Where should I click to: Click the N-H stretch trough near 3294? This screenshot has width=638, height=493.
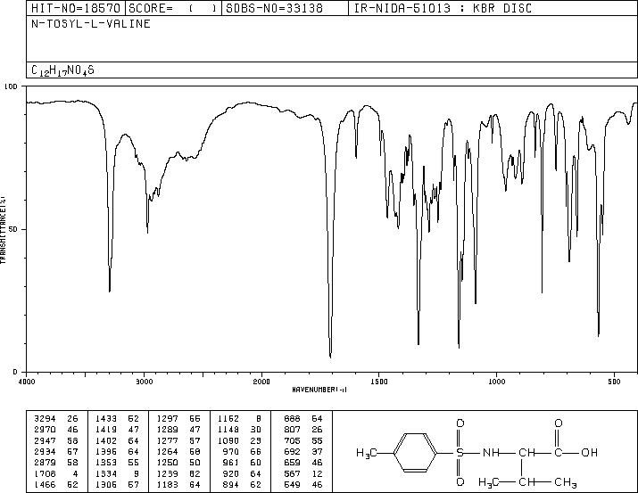pos(110,286)
